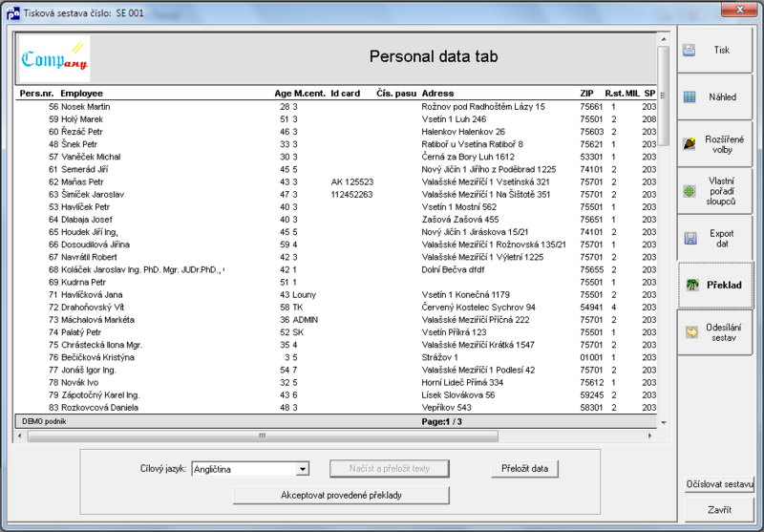Image resolution: width=764 pixels, height=532 pixels.
Task: Click the application icon in the title bar
Action: pyautogui.click(x=13, y=12)
